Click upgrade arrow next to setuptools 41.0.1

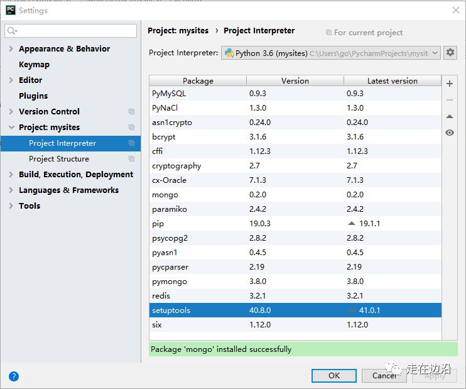[352, 310]
